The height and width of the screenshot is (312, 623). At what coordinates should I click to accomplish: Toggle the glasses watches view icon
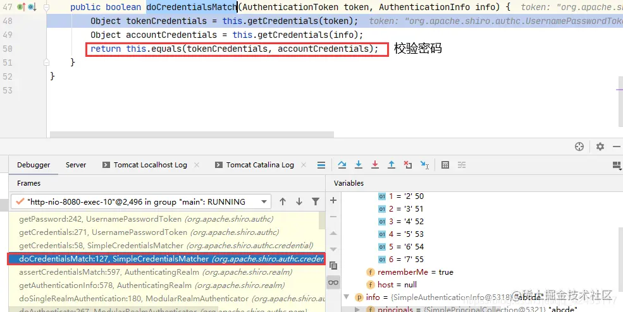333,282
